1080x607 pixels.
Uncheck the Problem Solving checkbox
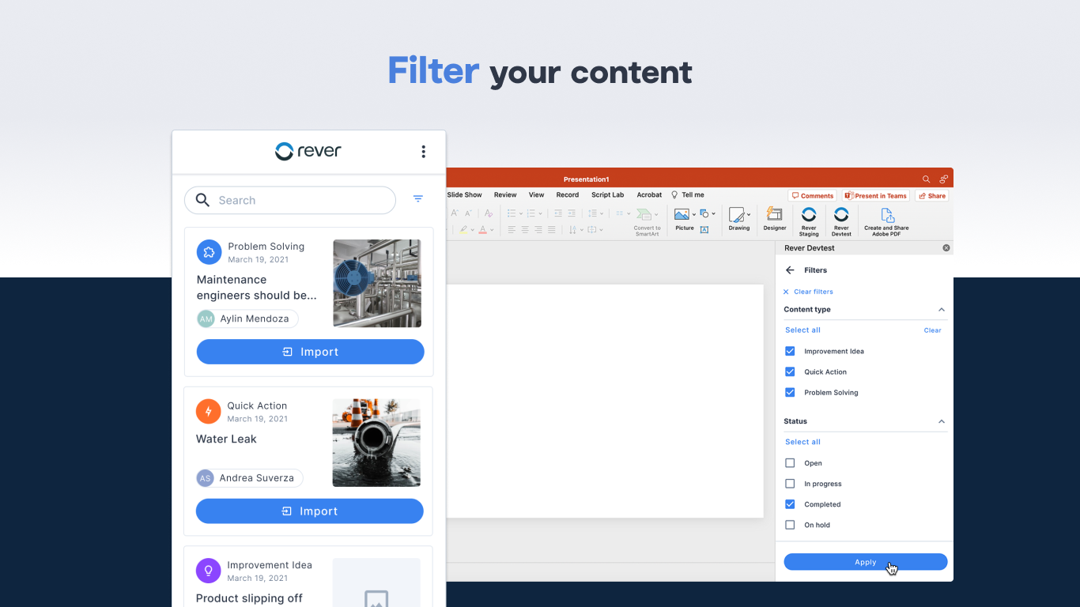point(790,392)
